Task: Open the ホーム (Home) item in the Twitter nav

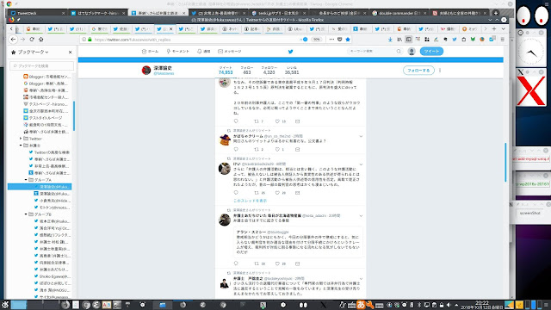Action: [150, 52]
